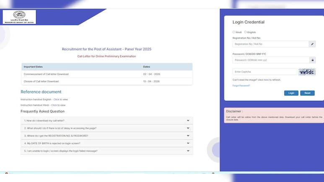
Task: Click 'here' to refresh captcha image
Action: (x=266, y=79)
